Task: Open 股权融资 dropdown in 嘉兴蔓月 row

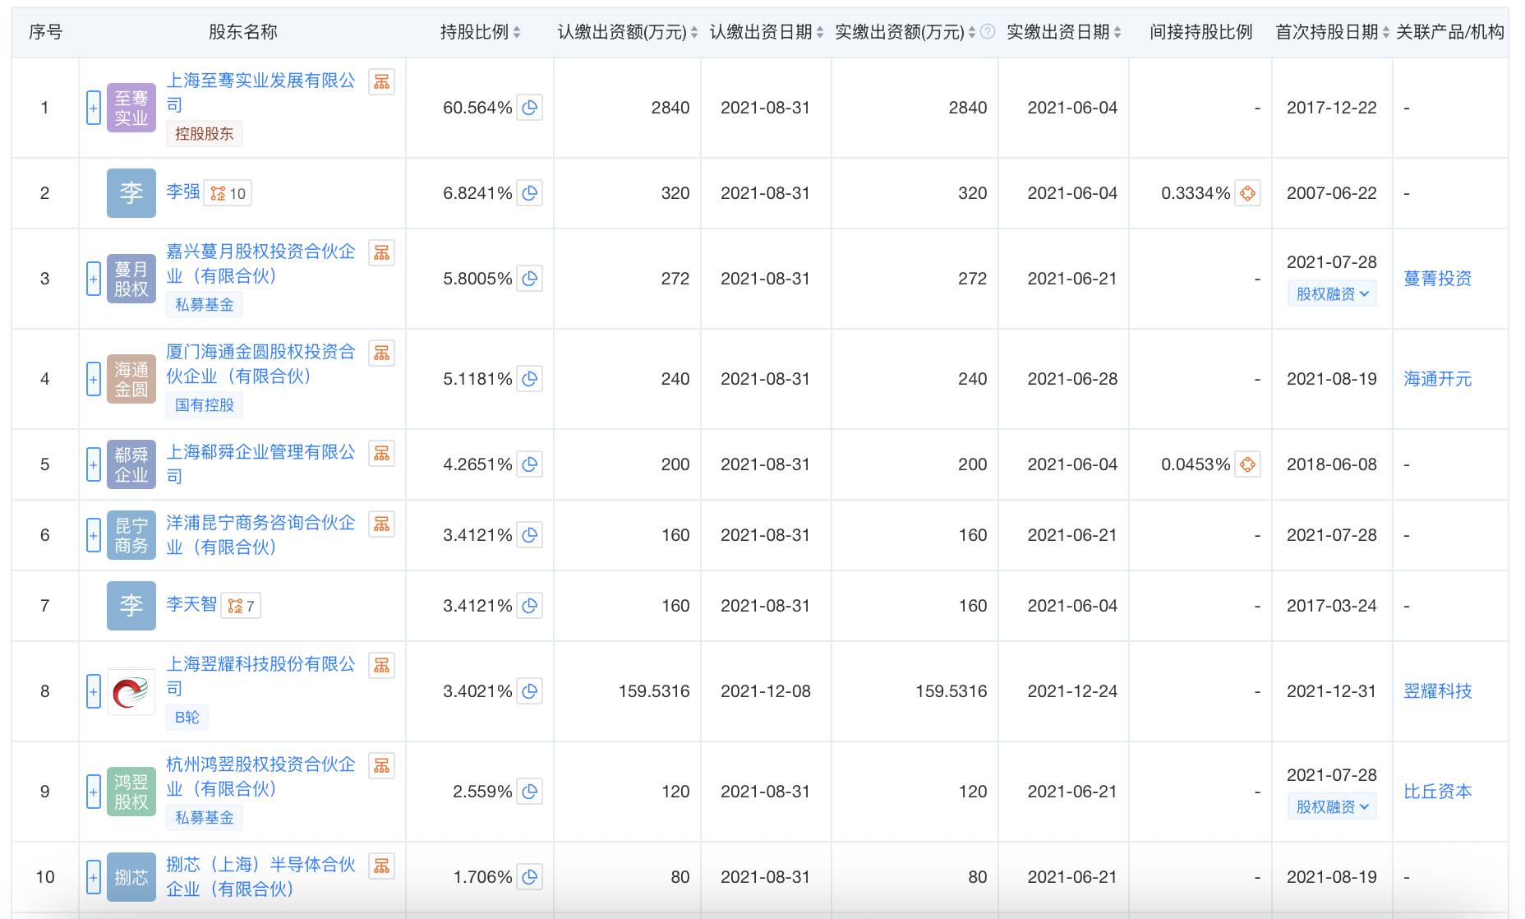Action: [x=1331, y=293]
